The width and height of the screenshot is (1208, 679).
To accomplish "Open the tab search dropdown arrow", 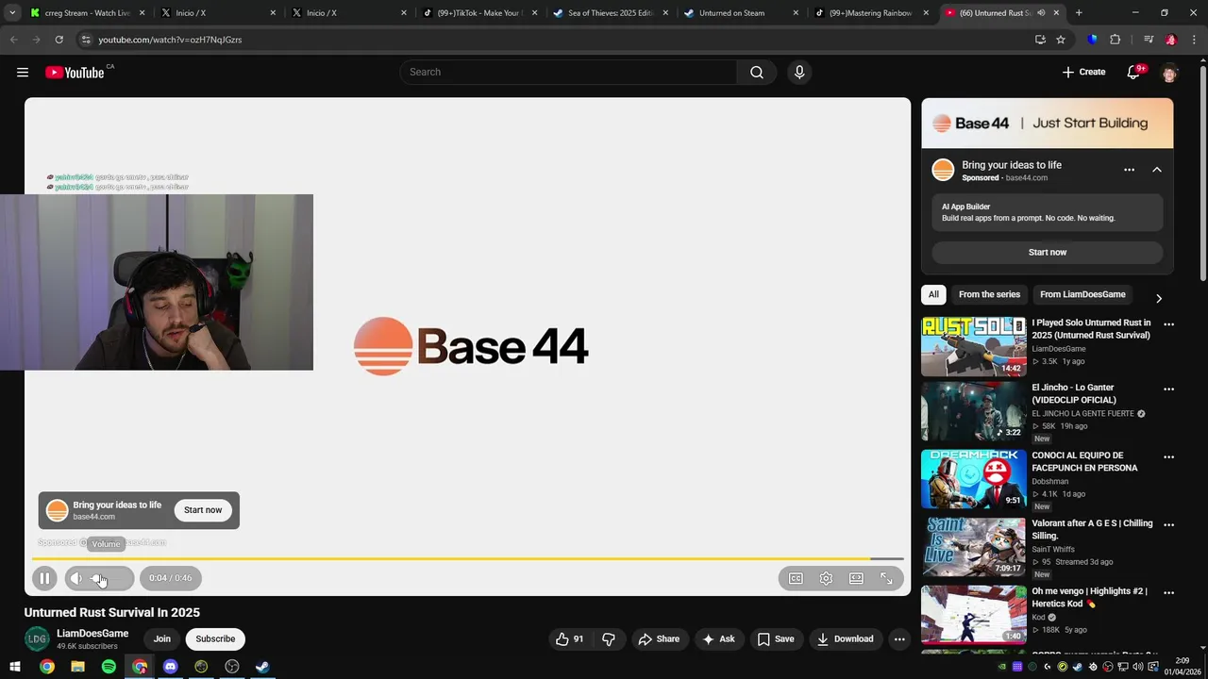I will pos(11,13).
